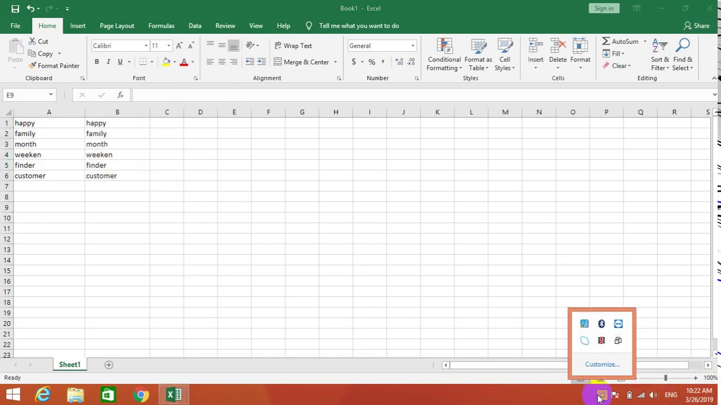Click the Share button
Image resolution: width=721 pixels, height=405 pixels.
click(697, 26)
